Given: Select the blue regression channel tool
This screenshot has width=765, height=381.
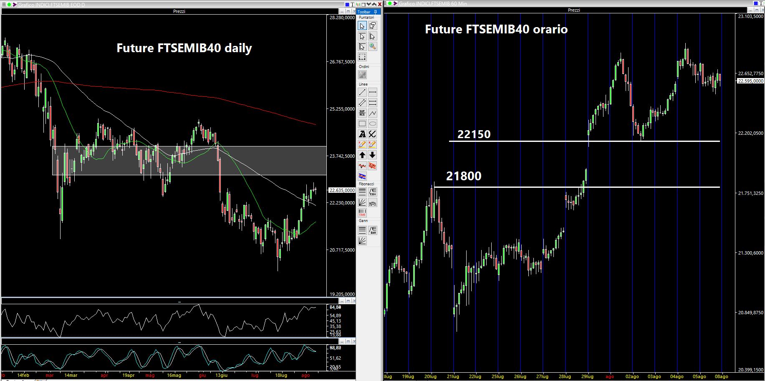Looking at the screenshot, I should 362,176.
